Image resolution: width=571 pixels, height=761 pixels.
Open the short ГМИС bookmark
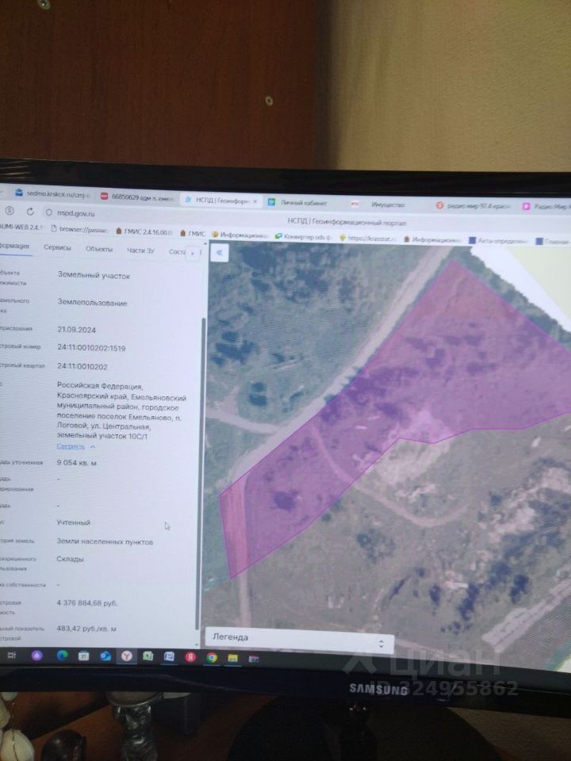pyautogui.click(x=193, y=233)
